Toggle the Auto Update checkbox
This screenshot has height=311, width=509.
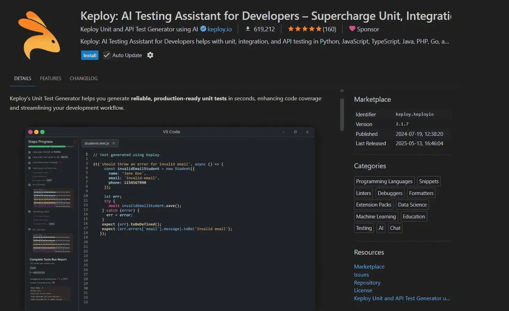(107, 55)
